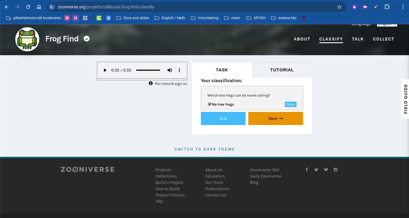This screenshot has height=218, width=409.
Task: Switch to the Tutorial tab
Action: point(282,70)
